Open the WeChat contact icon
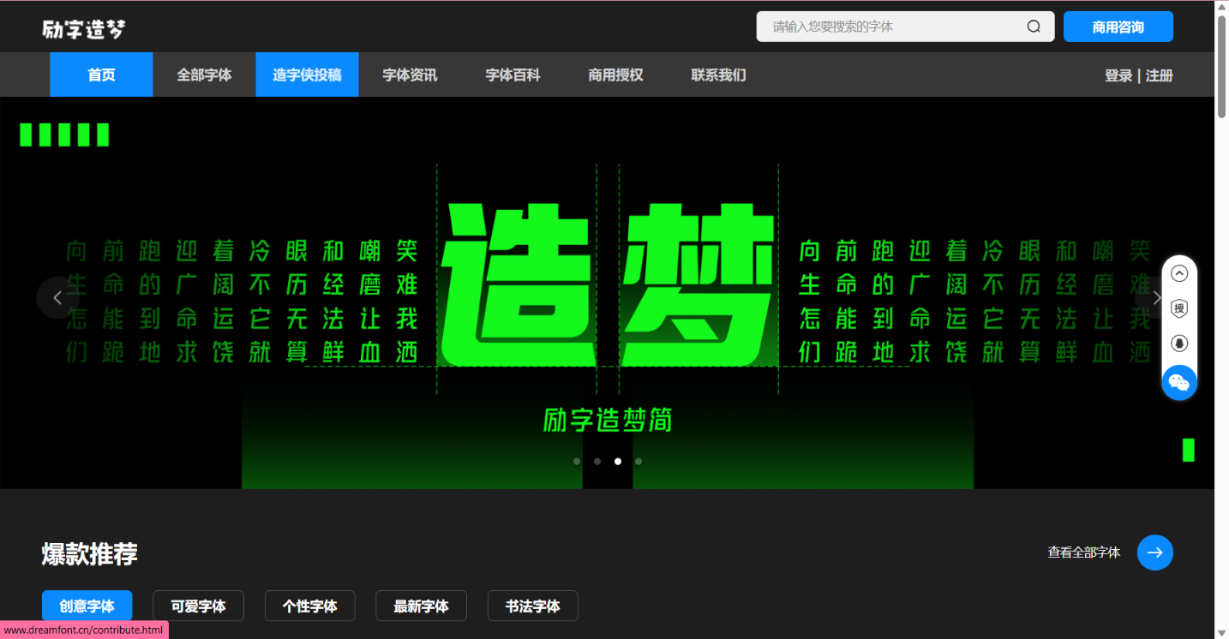Viewport: 1229px width, 639px height. (1179, 382)
